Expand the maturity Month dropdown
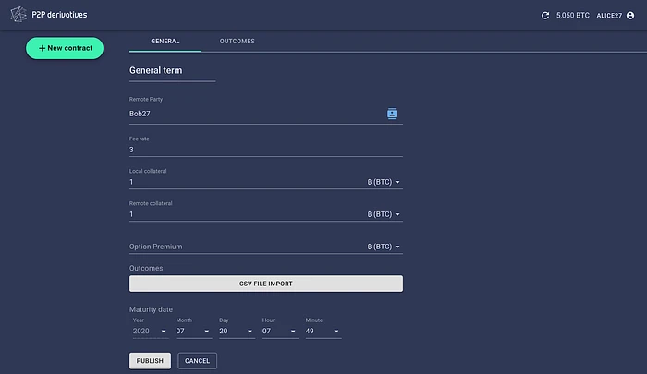 (x=191, y=330)
